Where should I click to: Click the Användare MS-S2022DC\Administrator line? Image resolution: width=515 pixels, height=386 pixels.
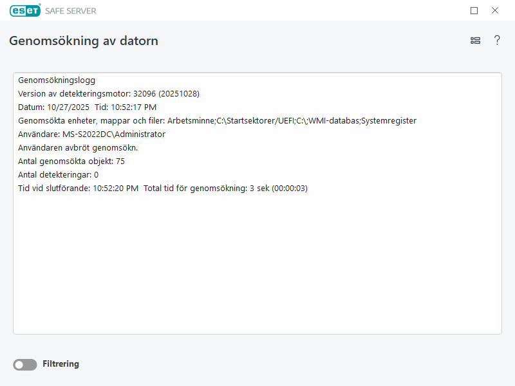91,134
